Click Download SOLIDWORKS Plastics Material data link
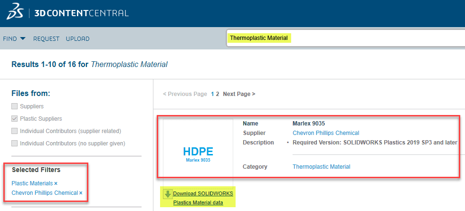Screen dimensions: 465x211 (203, 198)
